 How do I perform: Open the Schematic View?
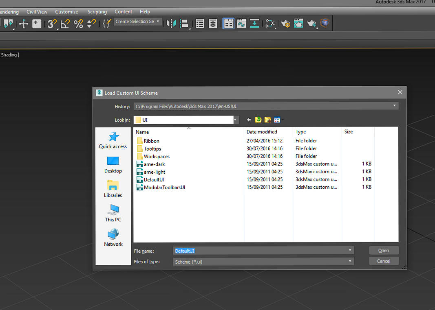pos(254,24)
